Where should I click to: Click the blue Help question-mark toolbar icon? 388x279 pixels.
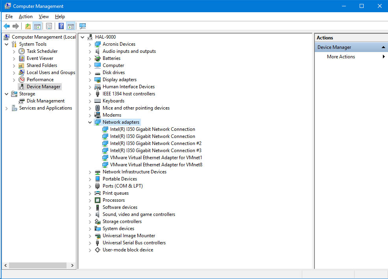(x=61, y=26)
